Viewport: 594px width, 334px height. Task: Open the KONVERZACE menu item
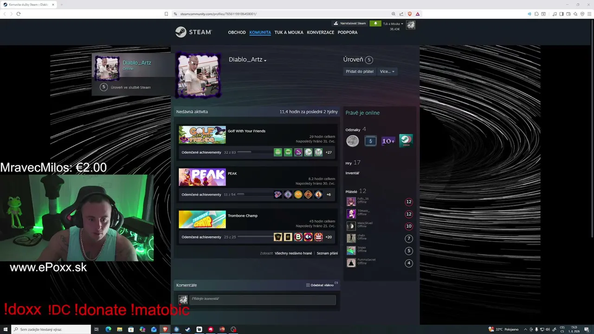click(x=321, y=32)
